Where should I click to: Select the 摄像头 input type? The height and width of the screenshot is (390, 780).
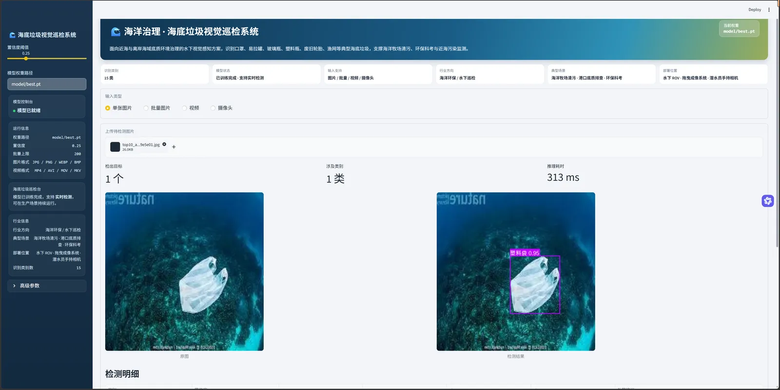(221, 108)
